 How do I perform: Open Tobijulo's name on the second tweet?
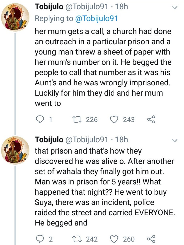[x=49, y=140]
